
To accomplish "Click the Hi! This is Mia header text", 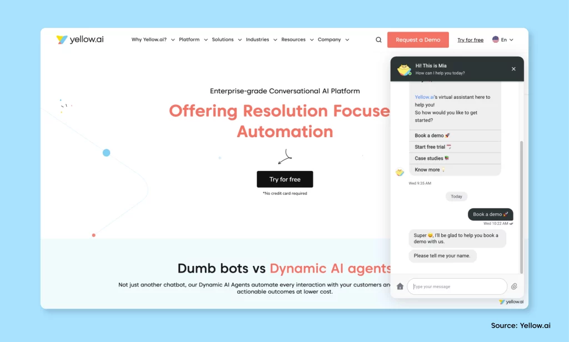I will (x=431, y=66).
